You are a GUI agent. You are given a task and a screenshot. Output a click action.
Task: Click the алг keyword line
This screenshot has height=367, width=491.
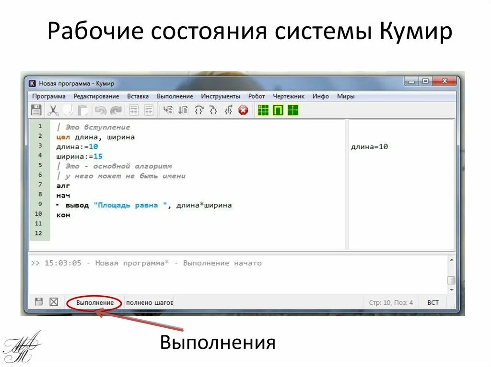(x=63, y=186)
